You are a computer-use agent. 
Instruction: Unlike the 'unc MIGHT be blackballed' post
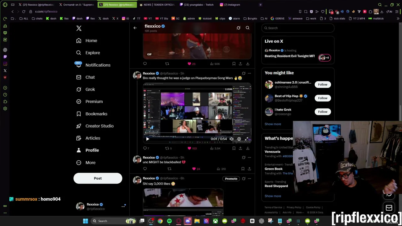pyautogui.click(x=196, y=169)
